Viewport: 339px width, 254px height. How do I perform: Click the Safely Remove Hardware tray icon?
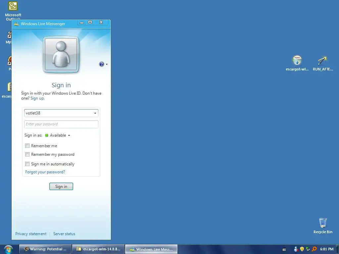point(308,249)
